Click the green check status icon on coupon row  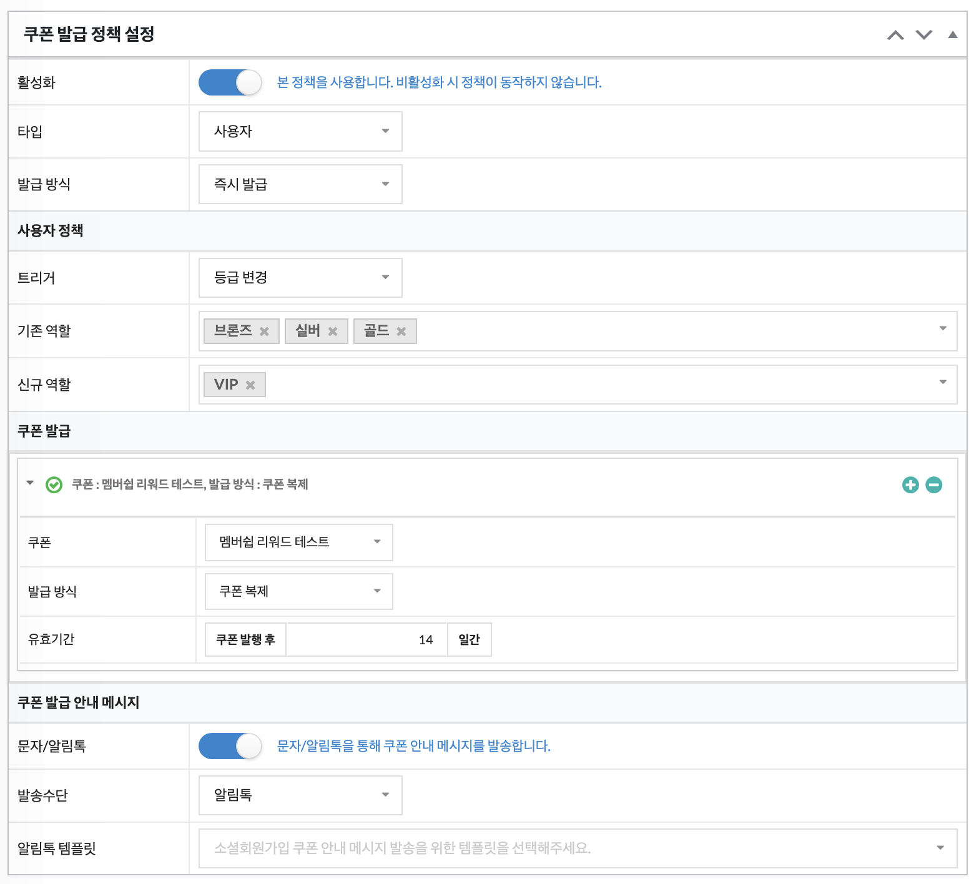pyautogui.click(x=54, y=485)
